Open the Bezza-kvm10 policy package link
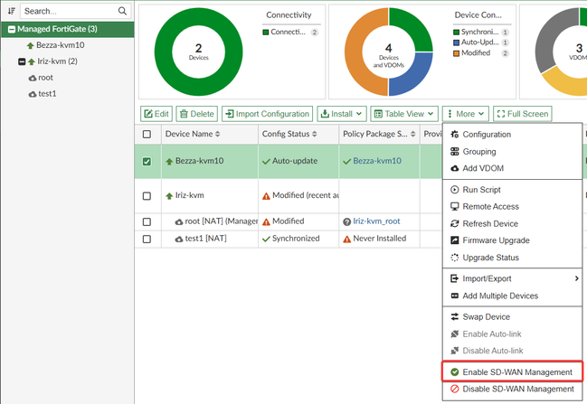The height and width of the screenshot is (404, 587). 375,161
